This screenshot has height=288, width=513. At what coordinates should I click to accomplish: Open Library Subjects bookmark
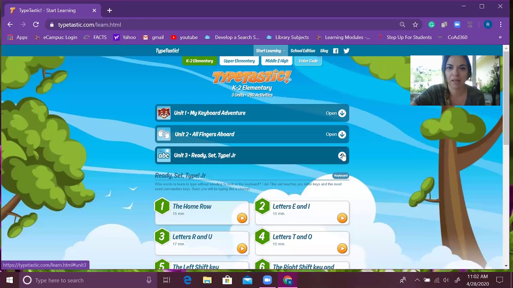287,37
